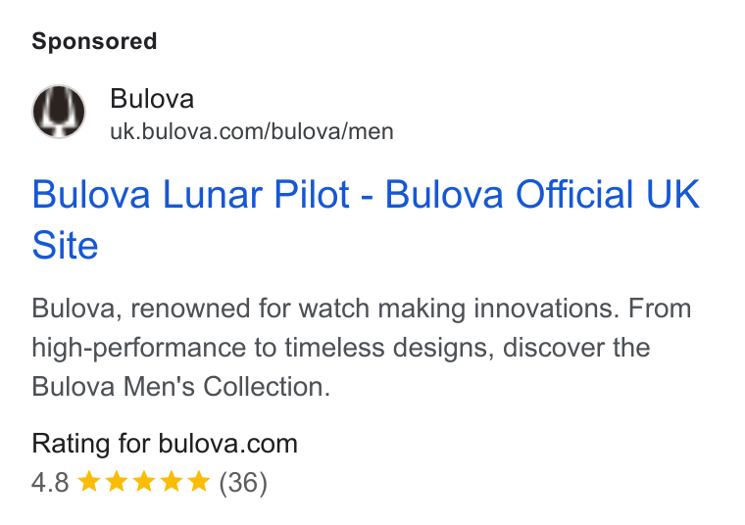Screen dimensions: 745x525
Task: Open the uk.bulova.com/bulova/men URL
Action: [252, 132]
